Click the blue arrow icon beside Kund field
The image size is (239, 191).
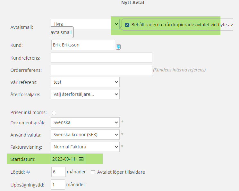118,47
